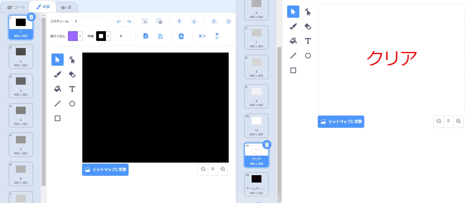Delete backdrop クリア using its X button
The width and height of the screenshot is (476, 203).
point(267,145)
